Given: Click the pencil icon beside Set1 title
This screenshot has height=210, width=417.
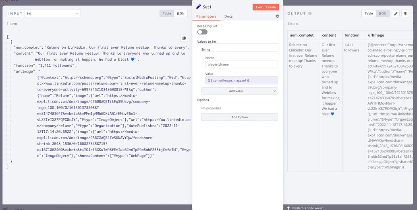Looking at the screenshot, I should point(198,7).
